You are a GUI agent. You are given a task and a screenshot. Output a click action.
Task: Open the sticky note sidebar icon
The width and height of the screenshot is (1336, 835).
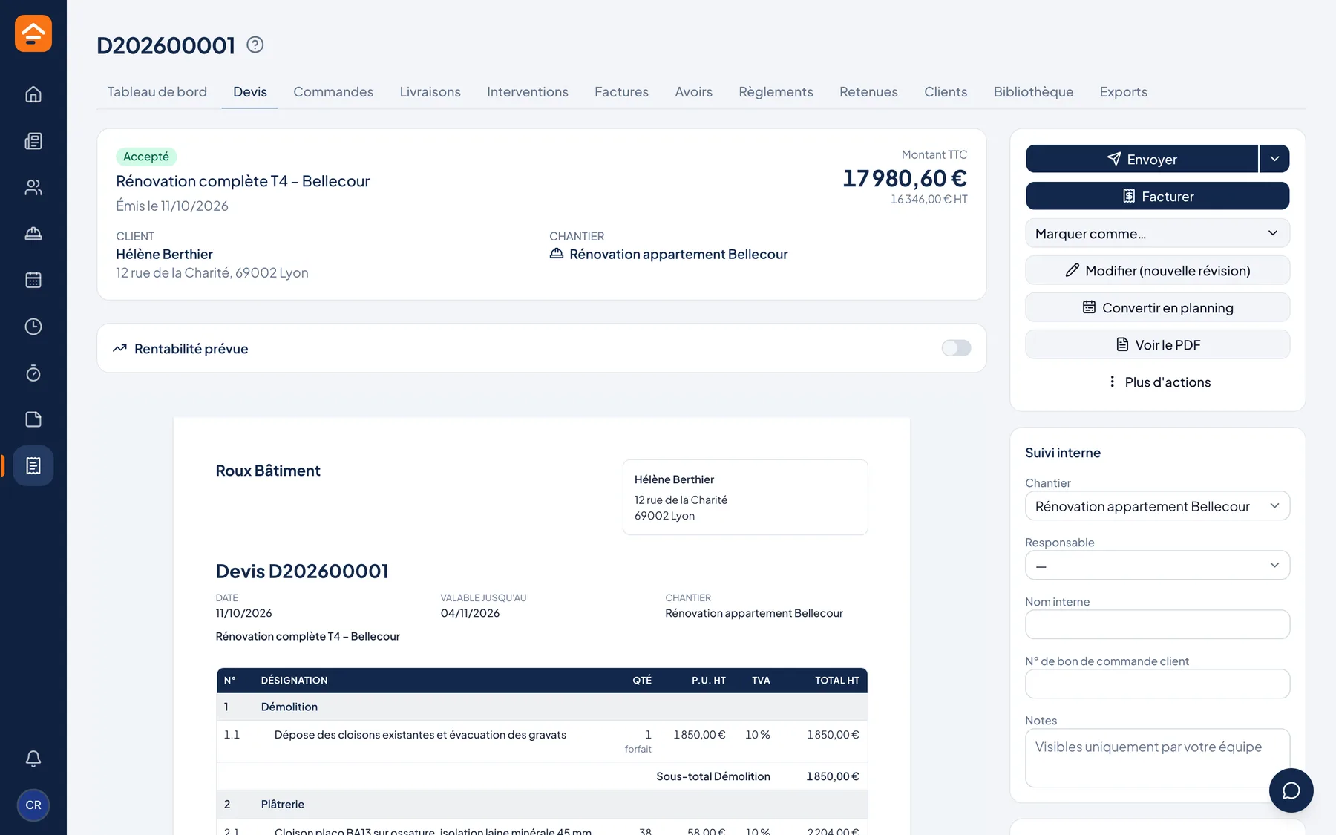(33, 419)
